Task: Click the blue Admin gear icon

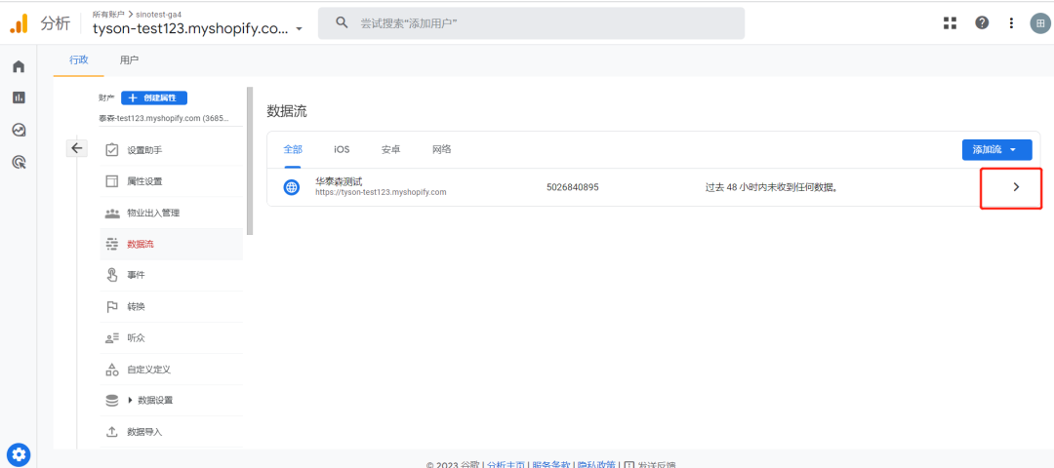Action: click(x=19, y=453)
